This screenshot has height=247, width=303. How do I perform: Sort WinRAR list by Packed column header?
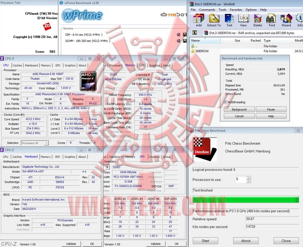[252, 40]
